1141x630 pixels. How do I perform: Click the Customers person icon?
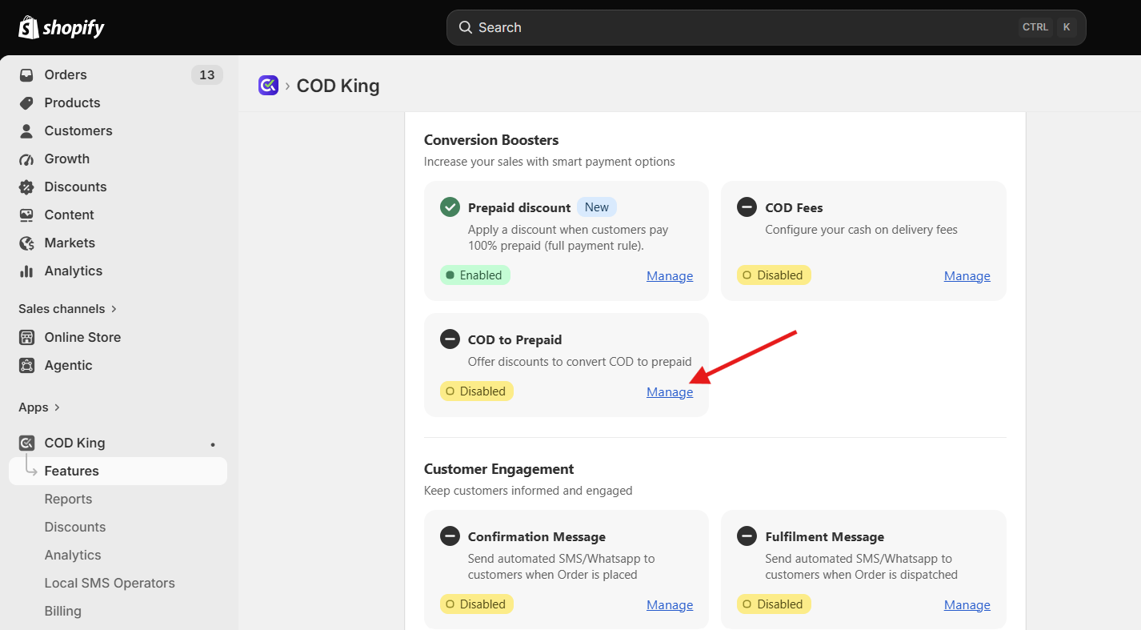point(26,130)
